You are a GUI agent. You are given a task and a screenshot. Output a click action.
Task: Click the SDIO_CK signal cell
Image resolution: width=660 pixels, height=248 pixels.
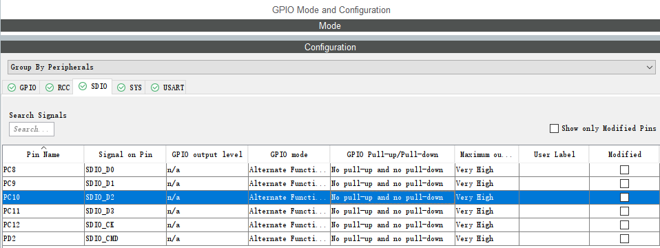click(125, 225)
